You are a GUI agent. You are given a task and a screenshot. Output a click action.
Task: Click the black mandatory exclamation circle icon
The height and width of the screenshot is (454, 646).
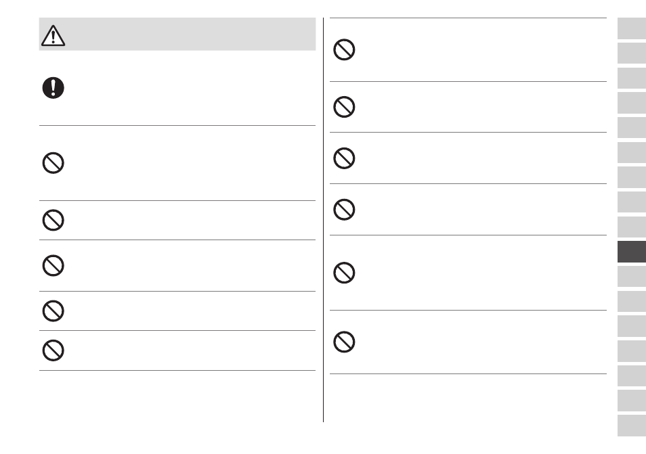pos(53,88)
